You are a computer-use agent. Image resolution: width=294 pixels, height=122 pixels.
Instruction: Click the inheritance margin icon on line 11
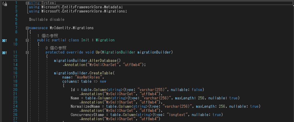click(4, 53)
